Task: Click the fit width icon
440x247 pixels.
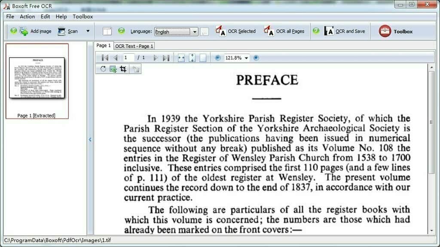Action: click(x=181, y=58)
